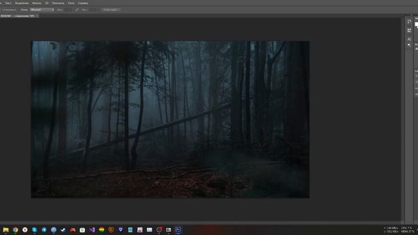The width and height of the screenshot is (418, 235).
Task: Open the camera taskbar icon
Action: click(169, 230)
